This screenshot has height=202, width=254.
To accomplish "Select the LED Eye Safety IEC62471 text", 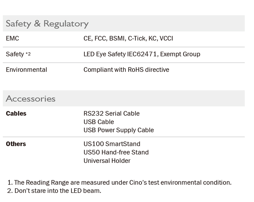I will click(121, 54).
